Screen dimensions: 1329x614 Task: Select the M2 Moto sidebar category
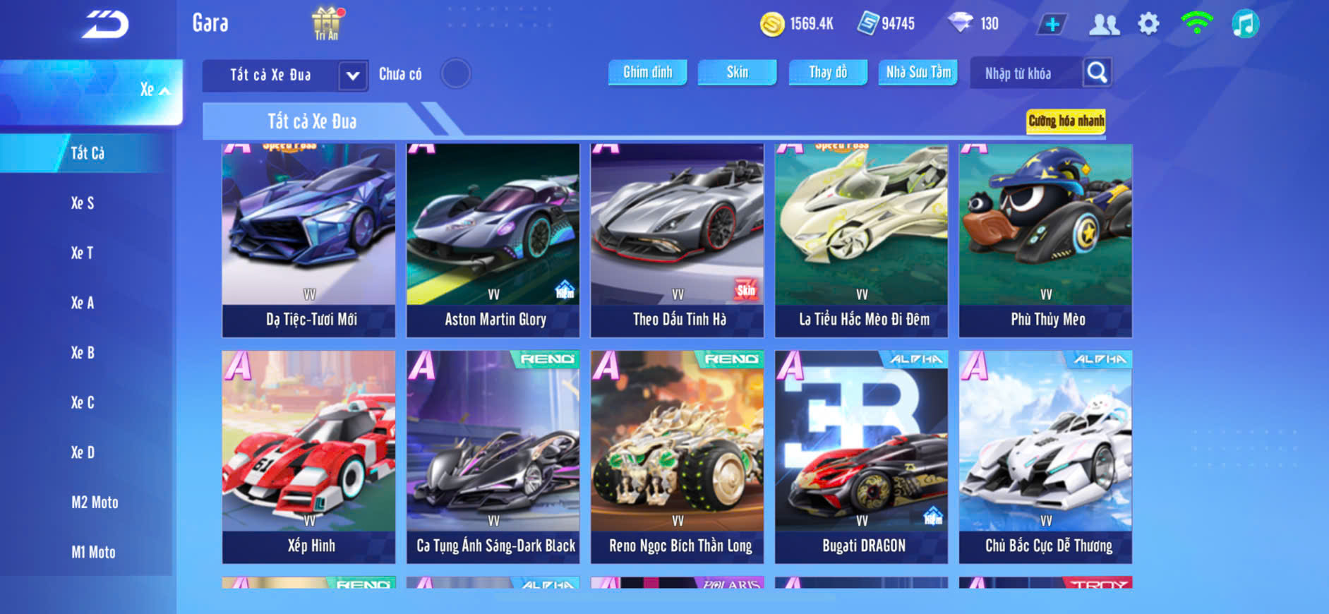pyautogui.click(x=95, y=502)
